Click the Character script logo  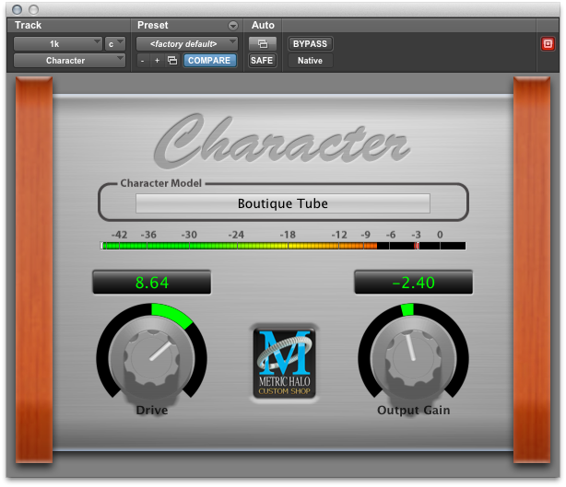pyautogui.click(x=282, y=141)
